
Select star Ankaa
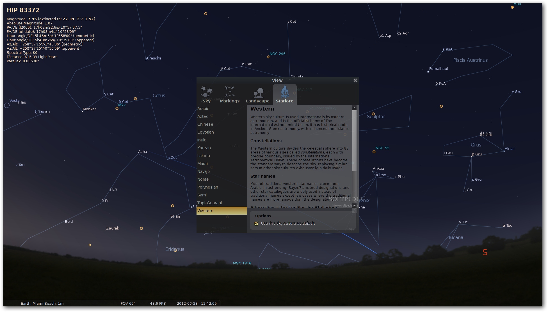373,171
